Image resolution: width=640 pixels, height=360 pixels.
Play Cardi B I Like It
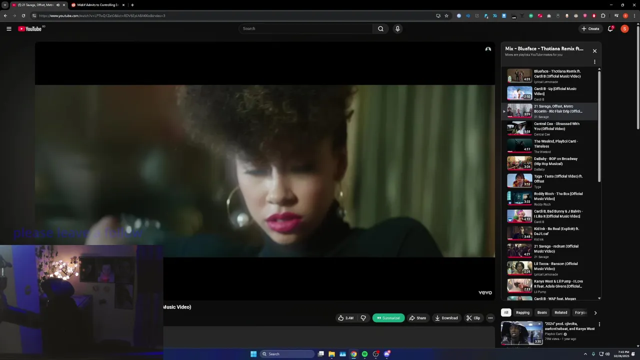coord(550,216)
